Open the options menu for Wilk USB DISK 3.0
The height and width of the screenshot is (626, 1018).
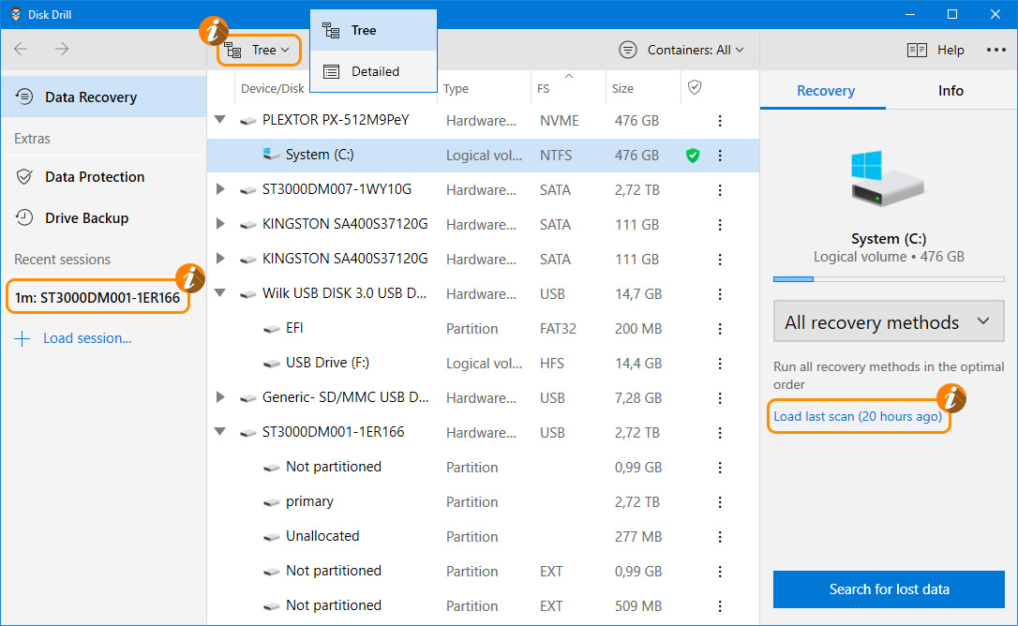(720, 294)
